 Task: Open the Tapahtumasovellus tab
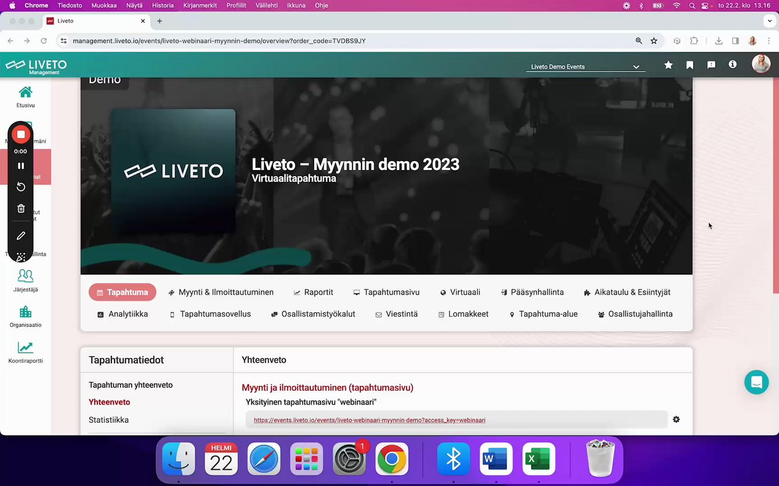(210, 314)
